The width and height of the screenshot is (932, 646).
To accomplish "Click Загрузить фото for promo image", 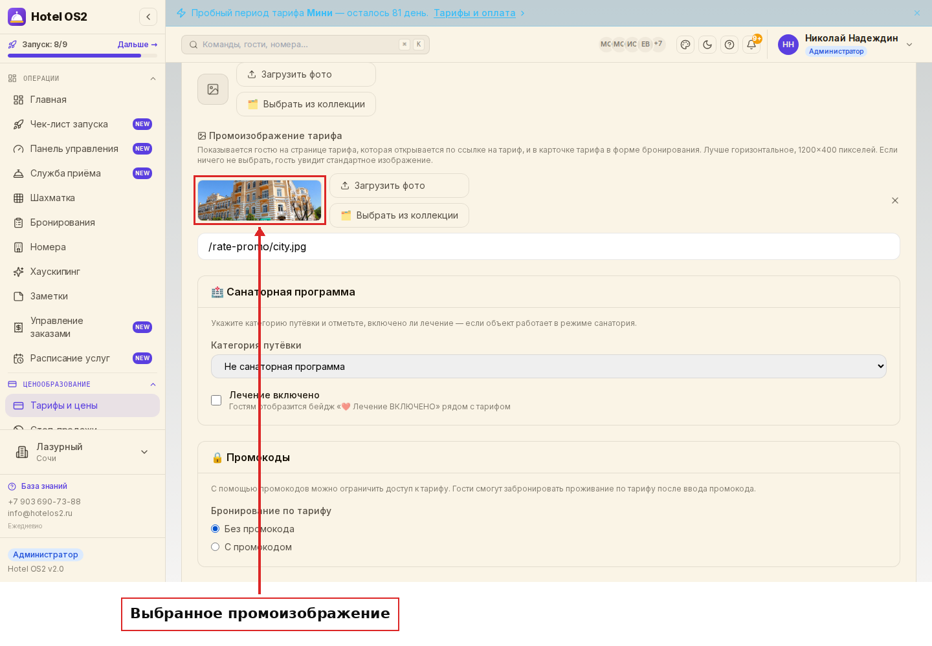I will tap(399, 186).
